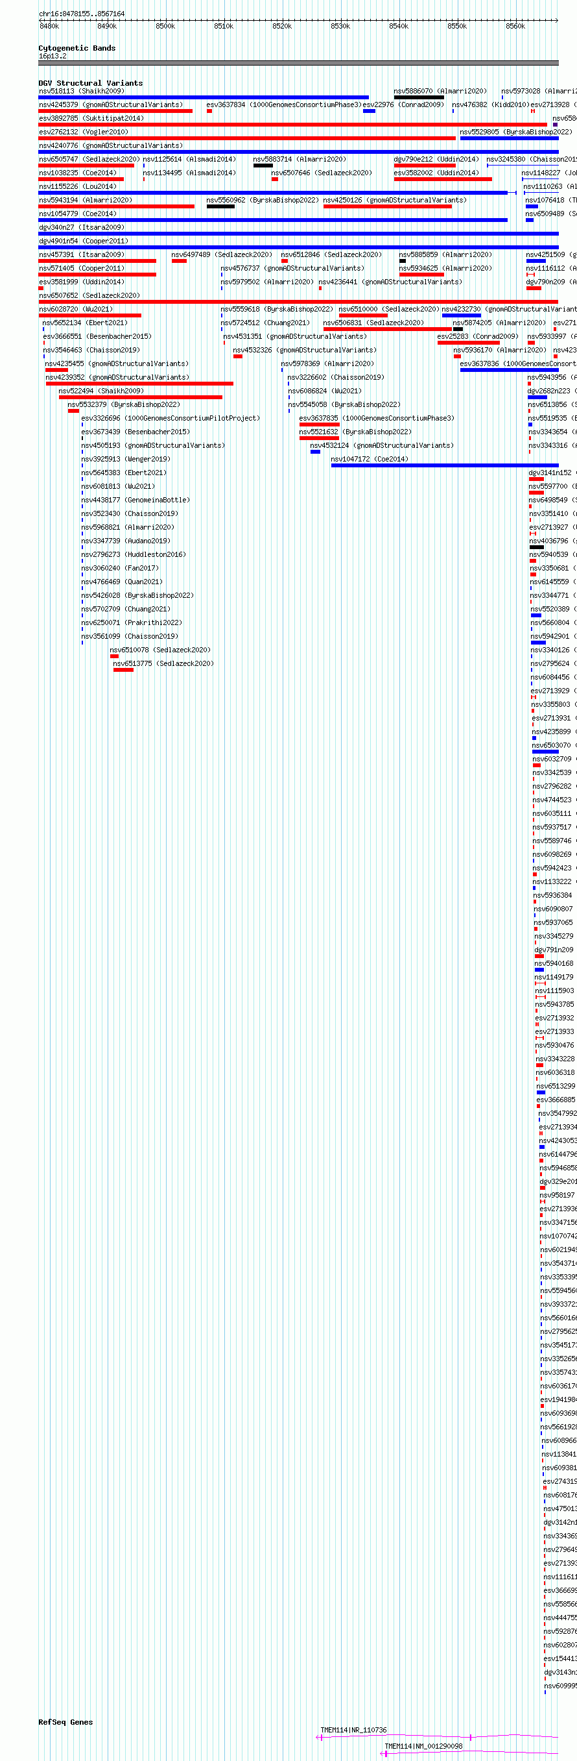Click black bar under nsv5883714 (Almarri2020)
Screen dimensions: 577x1761
click(x=263, y=166)
